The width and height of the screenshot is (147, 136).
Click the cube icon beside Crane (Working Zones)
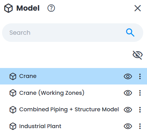click(x=13, y=93)
